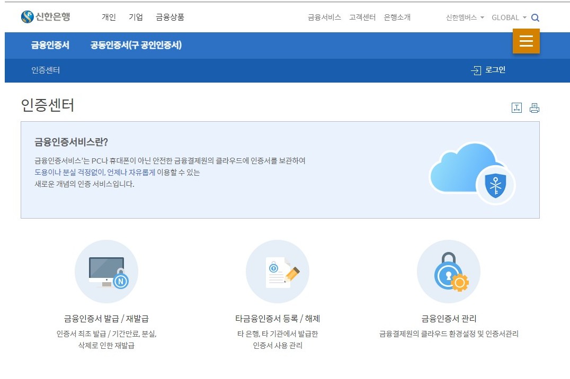Expand the GLOBAL language dropdown
Viewport: 570px width, 379px height.
(509, 17)
